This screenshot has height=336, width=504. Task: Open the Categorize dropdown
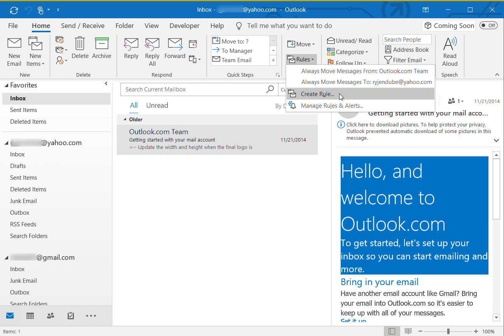coord(347,52)
